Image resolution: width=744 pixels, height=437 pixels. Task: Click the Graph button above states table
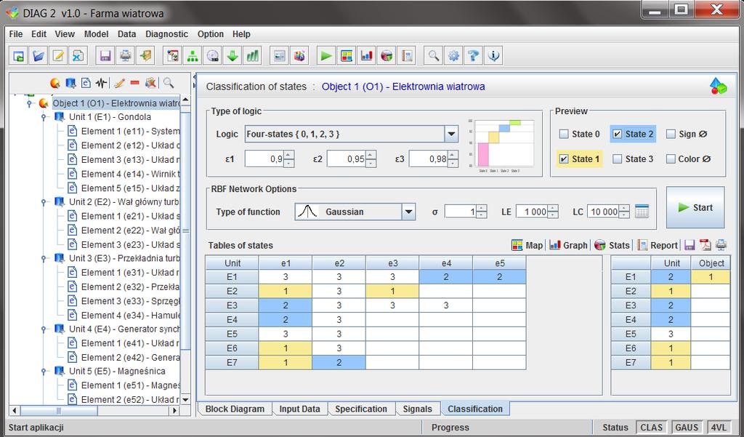click(x=568, y=245)
